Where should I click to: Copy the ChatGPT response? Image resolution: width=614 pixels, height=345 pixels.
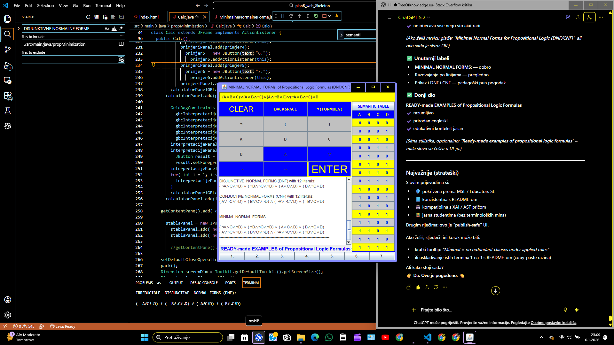click(409, 287)
